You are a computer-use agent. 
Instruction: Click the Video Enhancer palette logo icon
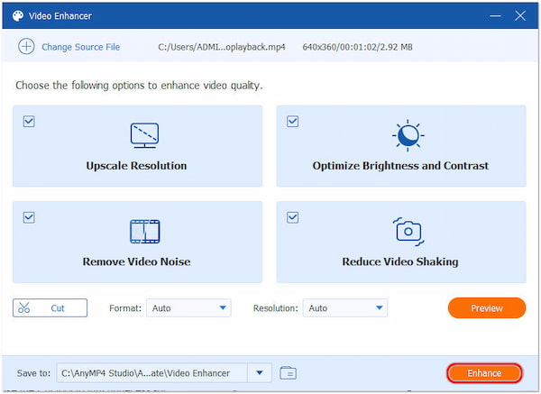click(17, 16)
